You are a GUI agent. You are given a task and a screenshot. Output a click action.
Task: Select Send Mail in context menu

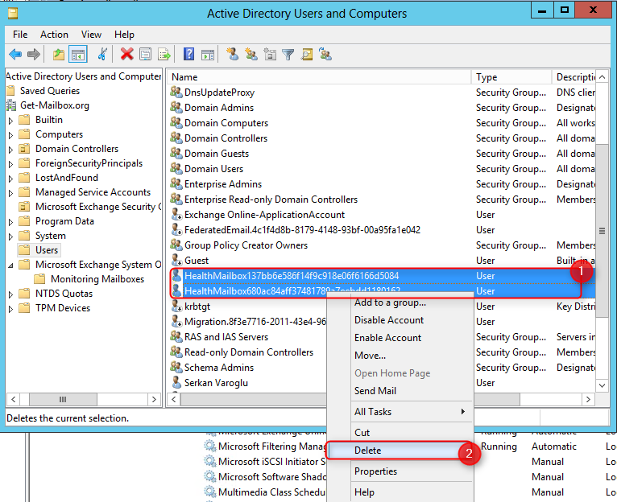click(x=400, y=391)
